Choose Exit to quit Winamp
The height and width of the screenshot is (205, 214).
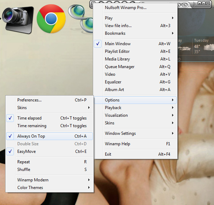click(x=135, y=154)
